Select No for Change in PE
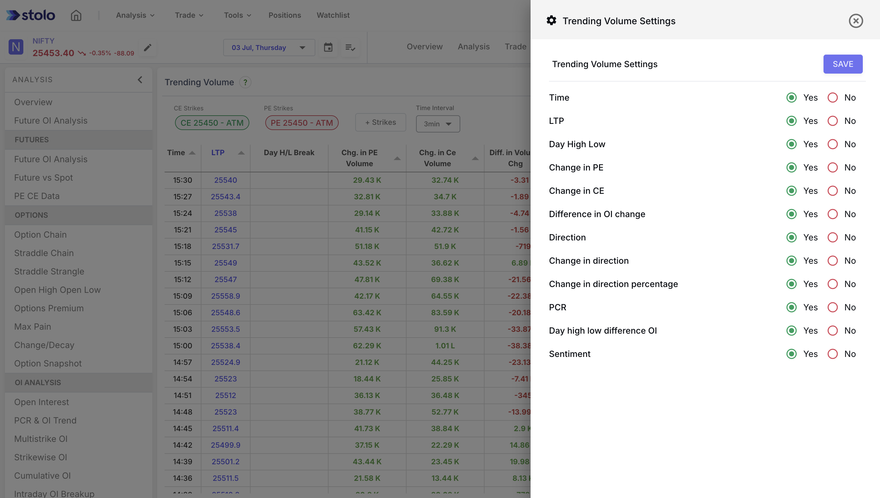 pyautogui.click(x=832, y=168)
